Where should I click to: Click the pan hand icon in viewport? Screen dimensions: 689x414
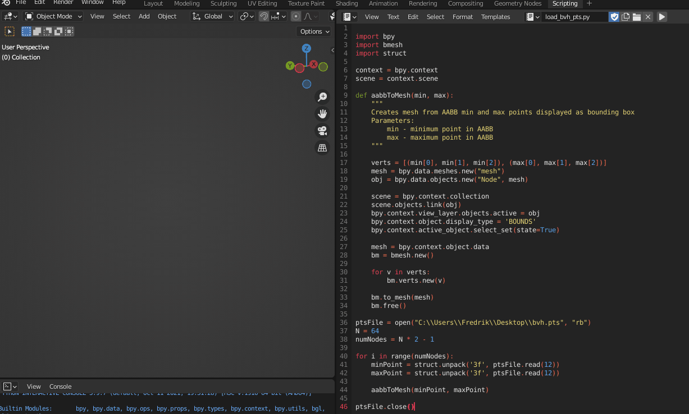tap(322, 114)
